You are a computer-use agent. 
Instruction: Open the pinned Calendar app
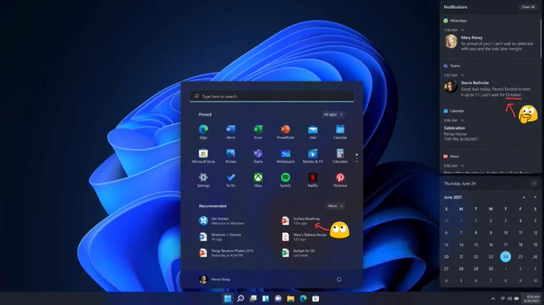pyautogui.click(x=340, y=131)
